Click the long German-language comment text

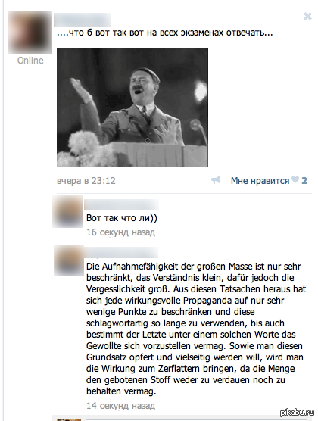pos(196,329)
